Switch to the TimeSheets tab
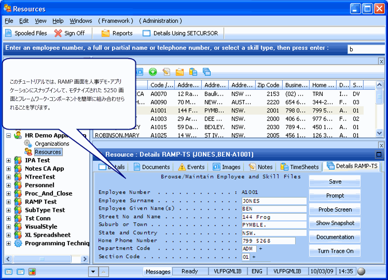This screenshot has width=388, height=280. coord(299,167)
